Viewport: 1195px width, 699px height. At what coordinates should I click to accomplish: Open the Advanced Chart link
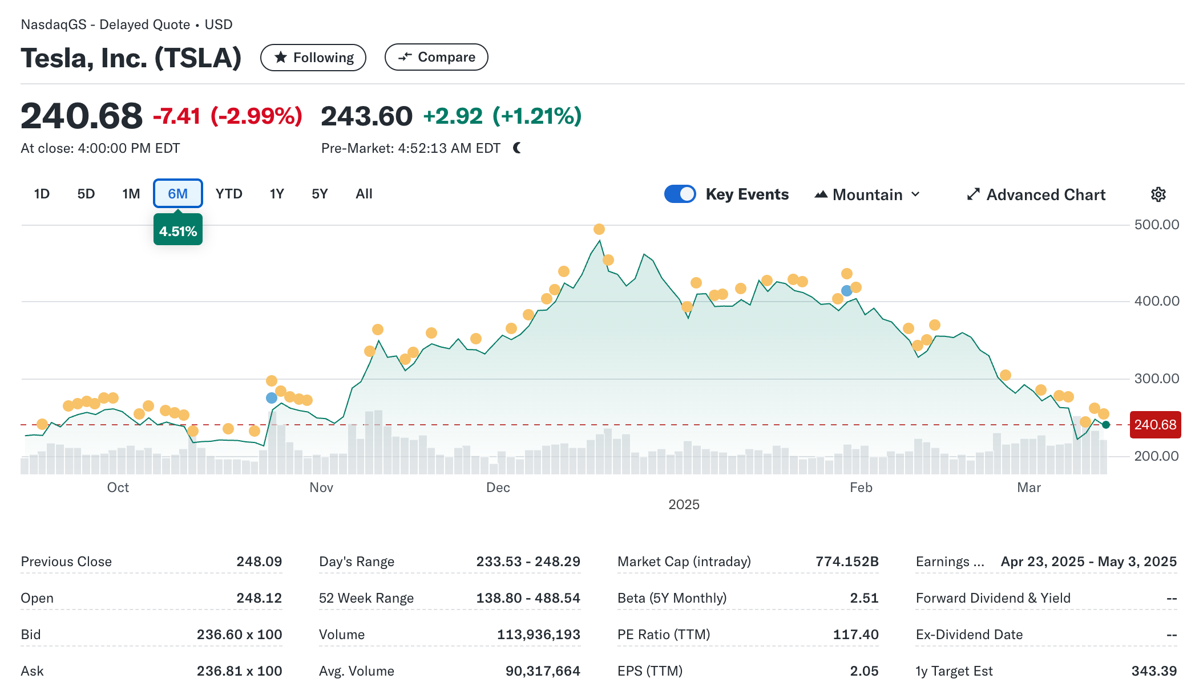tap(1045, 194)
